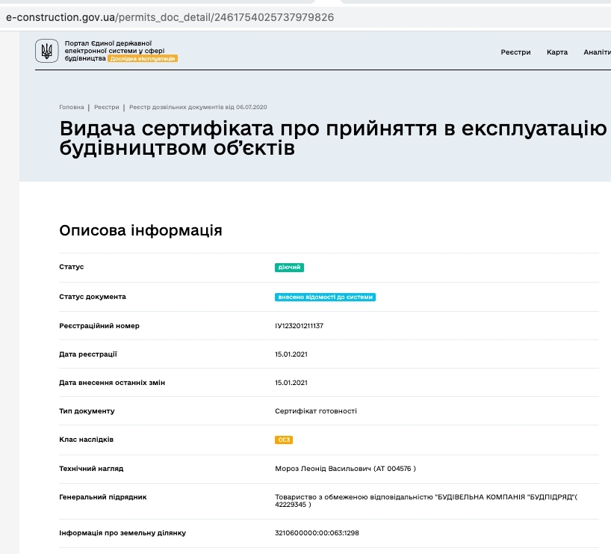Click the Клас наслідків label
Image resolution: width=611 pixels, height=554 pixels.
pos(86,440)
